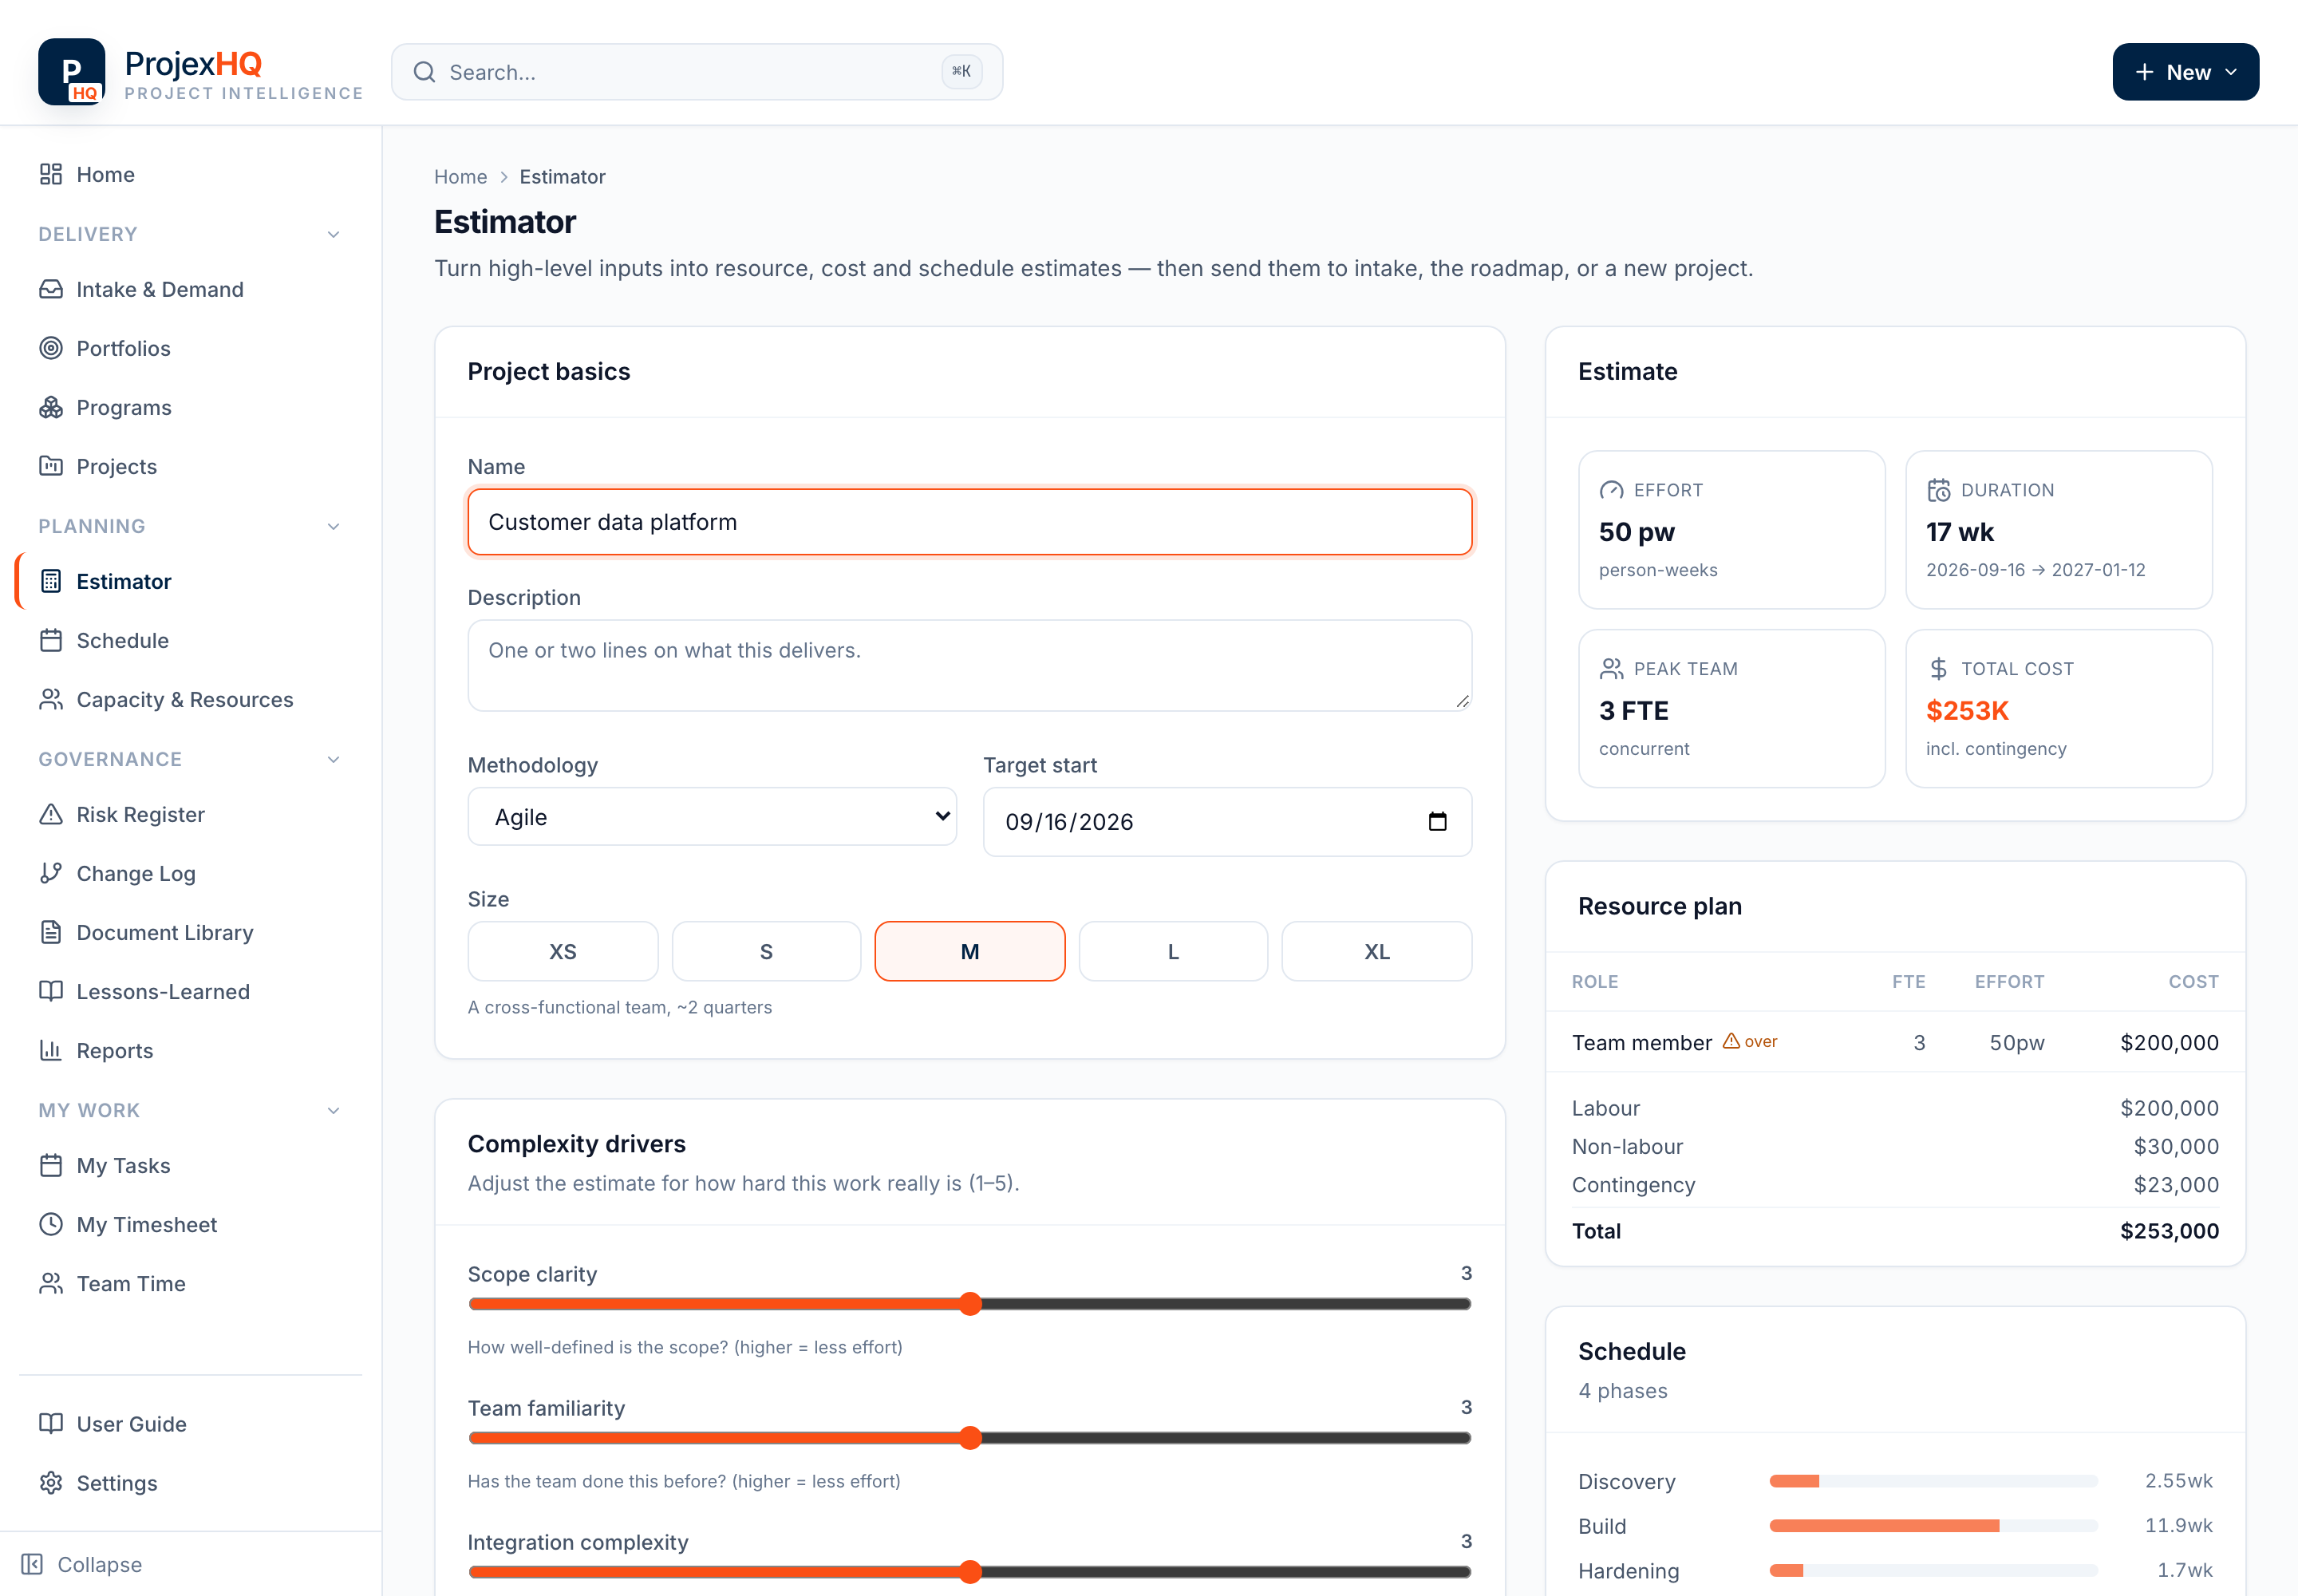The image size is (2298, 1596).
Task: Click the Schedule calendar icon in sidebar
Action: coord(51,640)
